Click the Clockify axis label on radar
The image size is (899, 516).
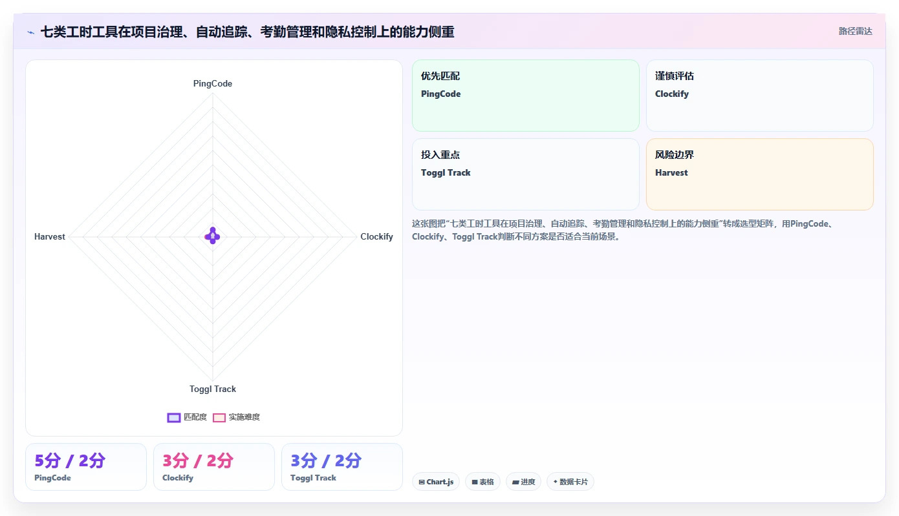(376, 237)
